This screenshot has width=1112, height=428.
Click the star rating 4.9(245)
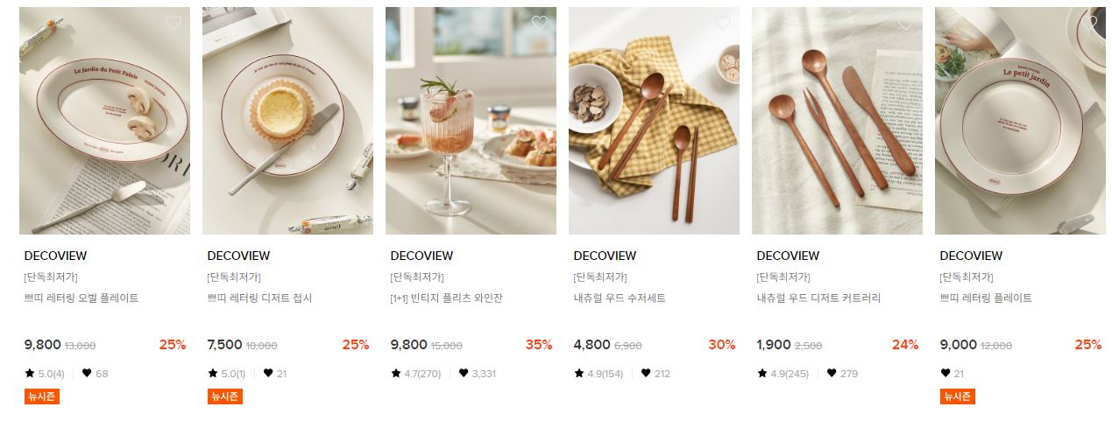[x=783, y=374]
